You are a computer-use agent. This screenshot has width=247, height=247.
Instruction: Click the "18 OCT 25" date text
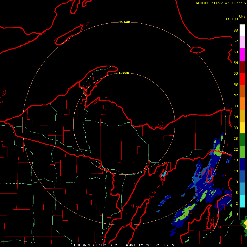pyautogui.click(x=150, y=245)
